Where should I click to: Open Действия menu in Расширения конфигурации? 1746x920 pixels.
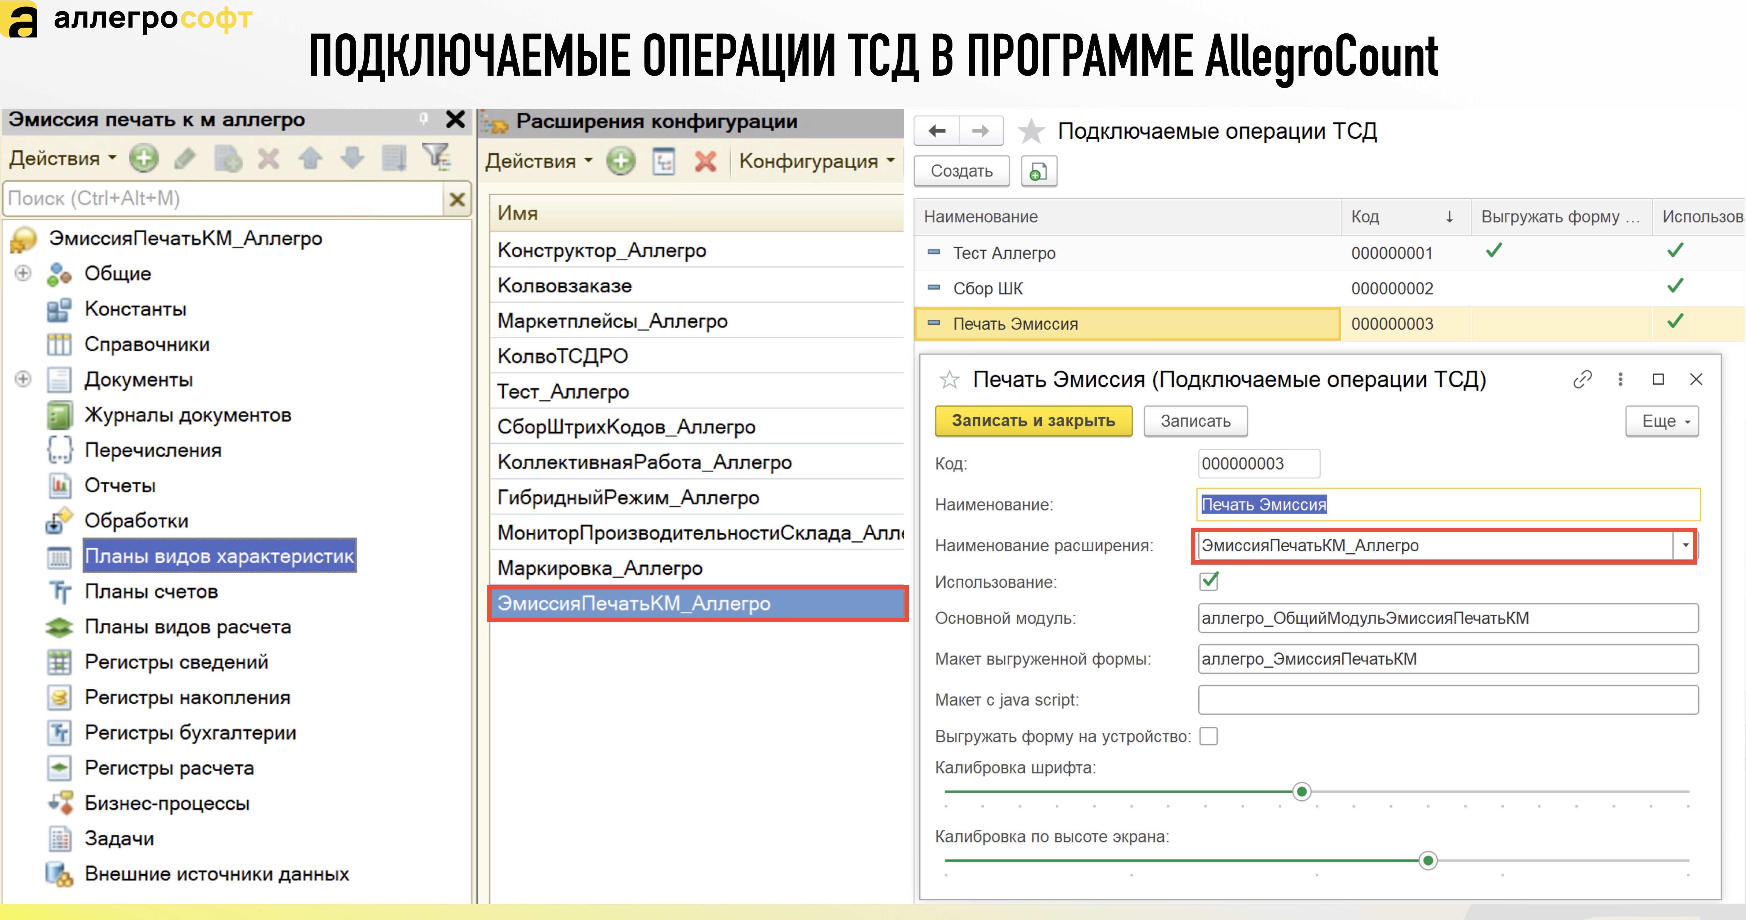click(539, 161)
